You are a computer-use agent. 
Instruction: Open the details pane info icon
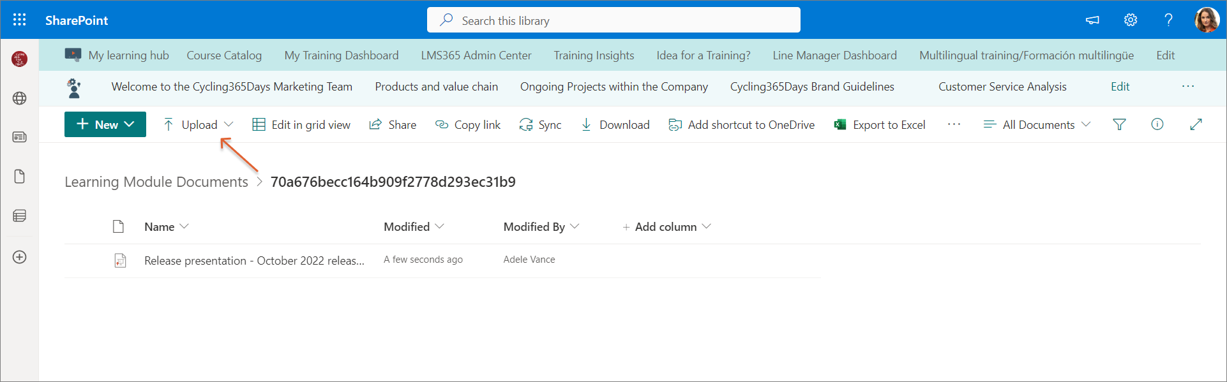pyautogui.click(x=1157, y=124)
